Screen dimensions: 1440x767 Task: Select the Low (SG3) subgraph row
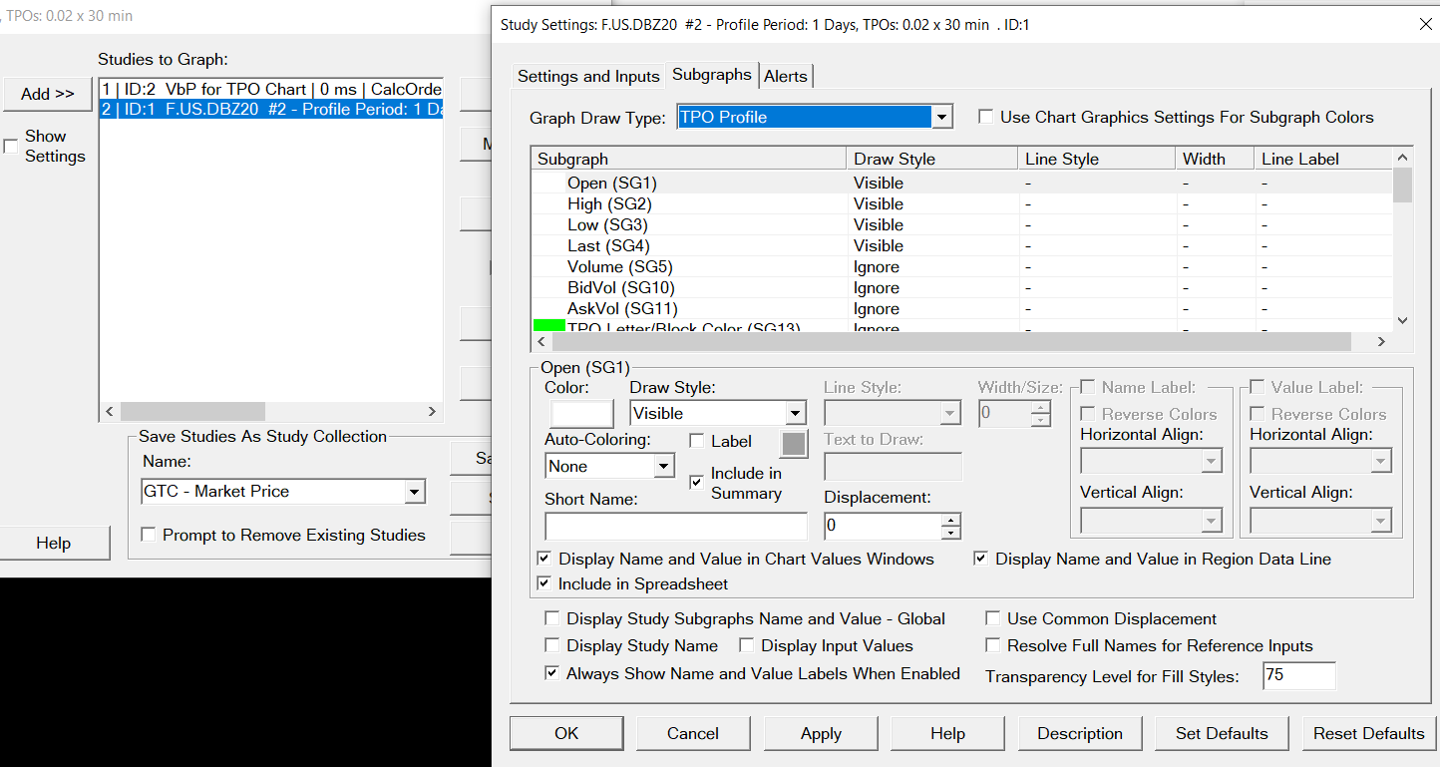(x=961, y=224)
